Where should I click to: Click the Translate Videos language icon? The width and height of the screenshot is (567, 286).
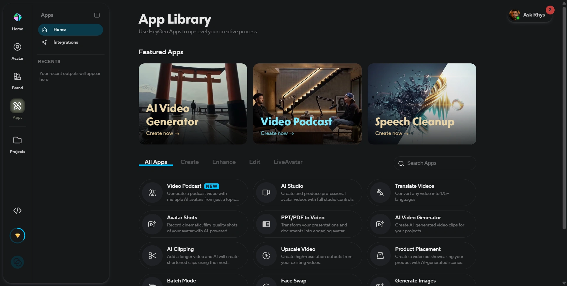click(x=380, y=193)
